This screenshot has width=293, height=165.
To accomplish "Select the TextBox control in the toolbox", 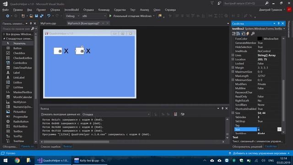I will (x=18, y=132).
